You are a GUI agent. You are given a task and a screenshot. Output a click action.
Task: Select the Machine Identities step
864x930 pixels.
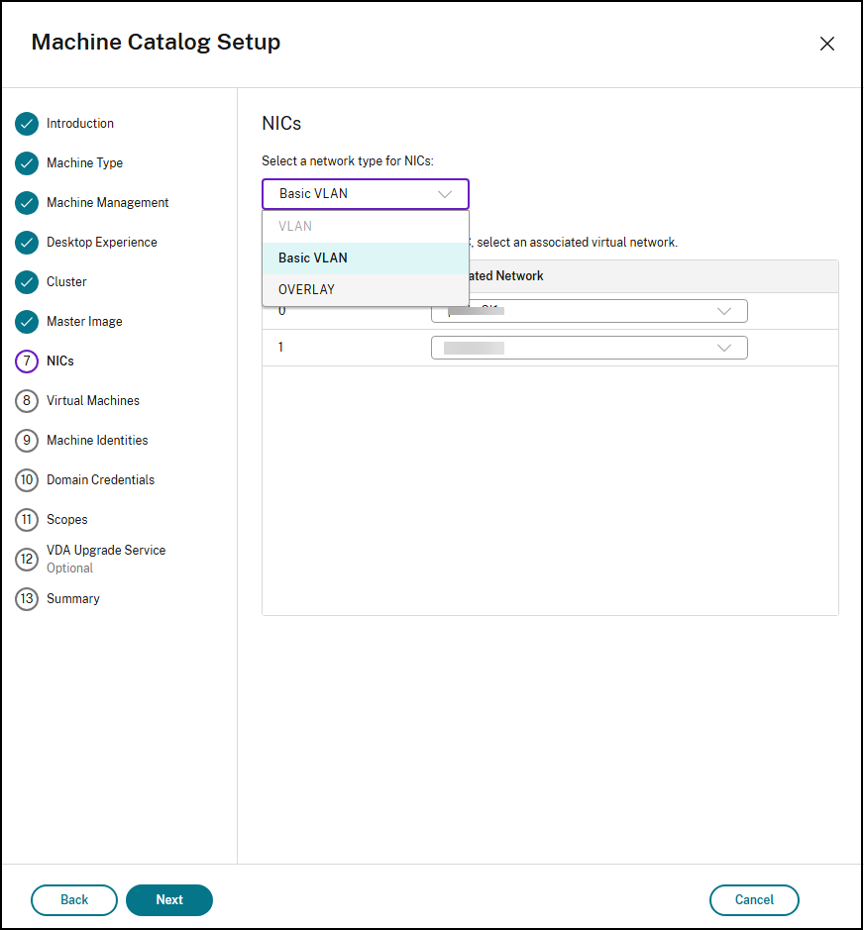click(27, 441)
